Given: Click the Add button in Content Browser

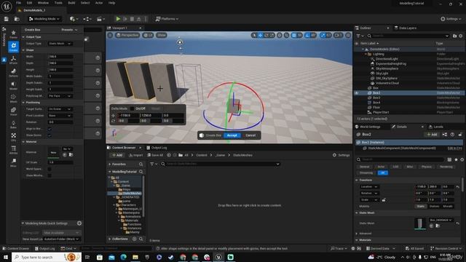Looking at the screenshot, I should [117, 155].
